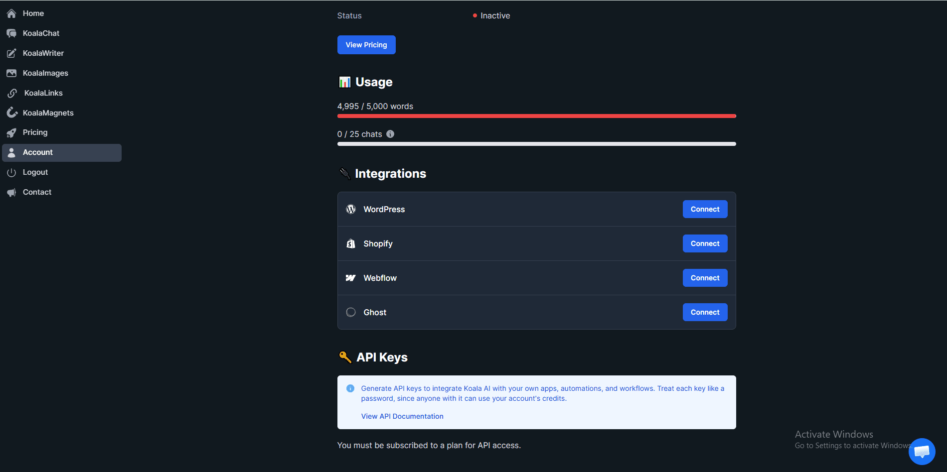Click the plug icon beside Integrations
Viewport: 947px width, 472px height.
tap(344, 174)
